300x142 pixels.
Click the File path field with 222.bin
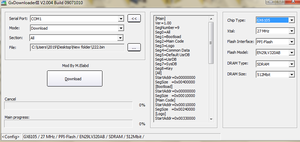[77, 47]
